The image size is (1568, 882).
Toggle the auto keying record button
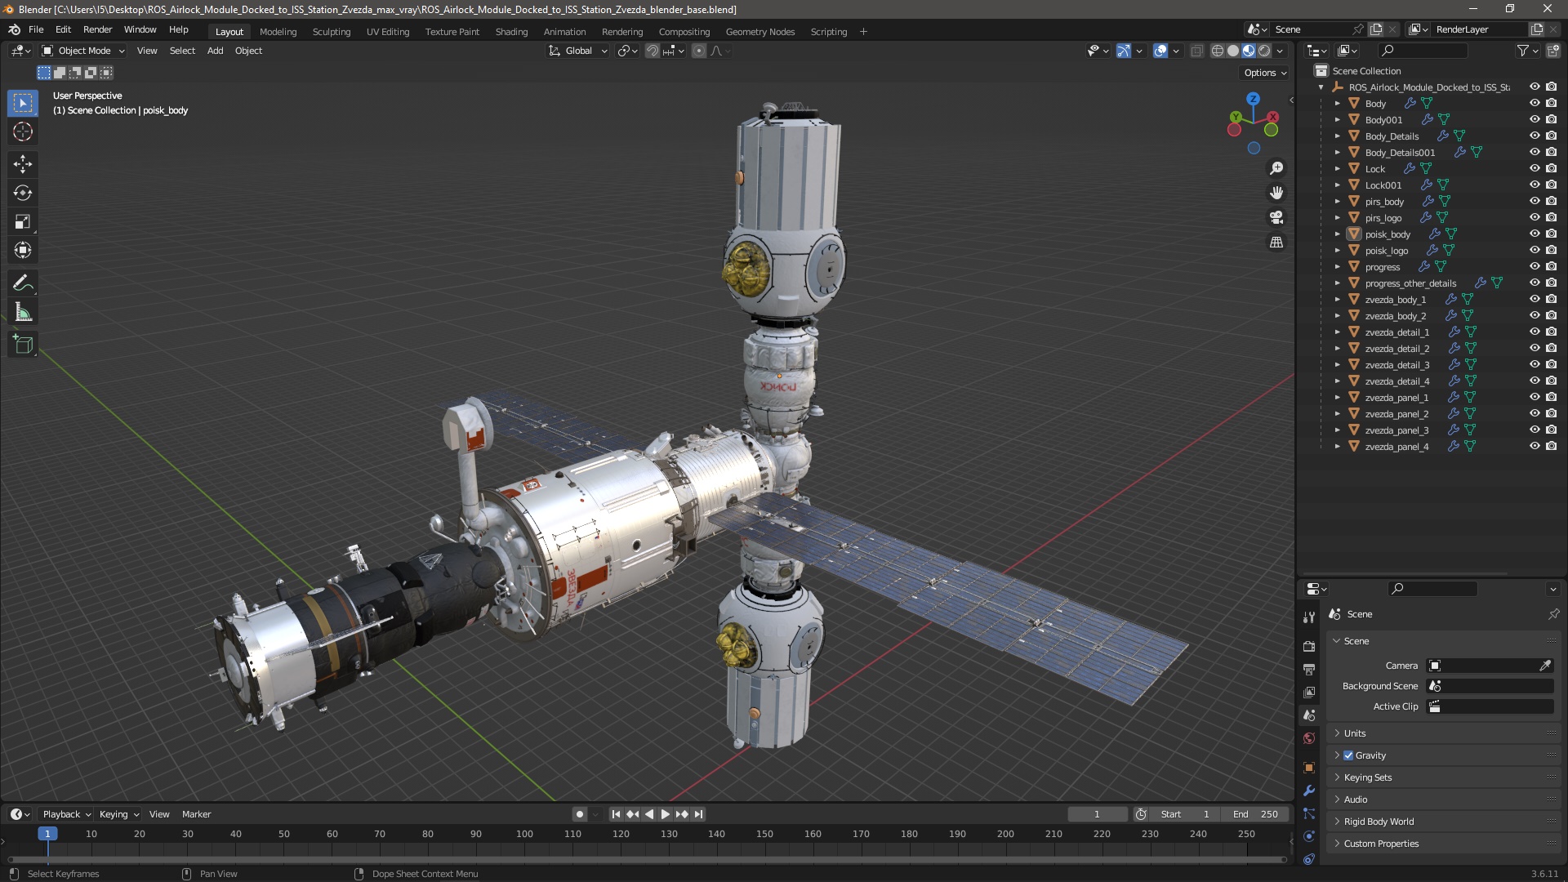tap(579, 814)
